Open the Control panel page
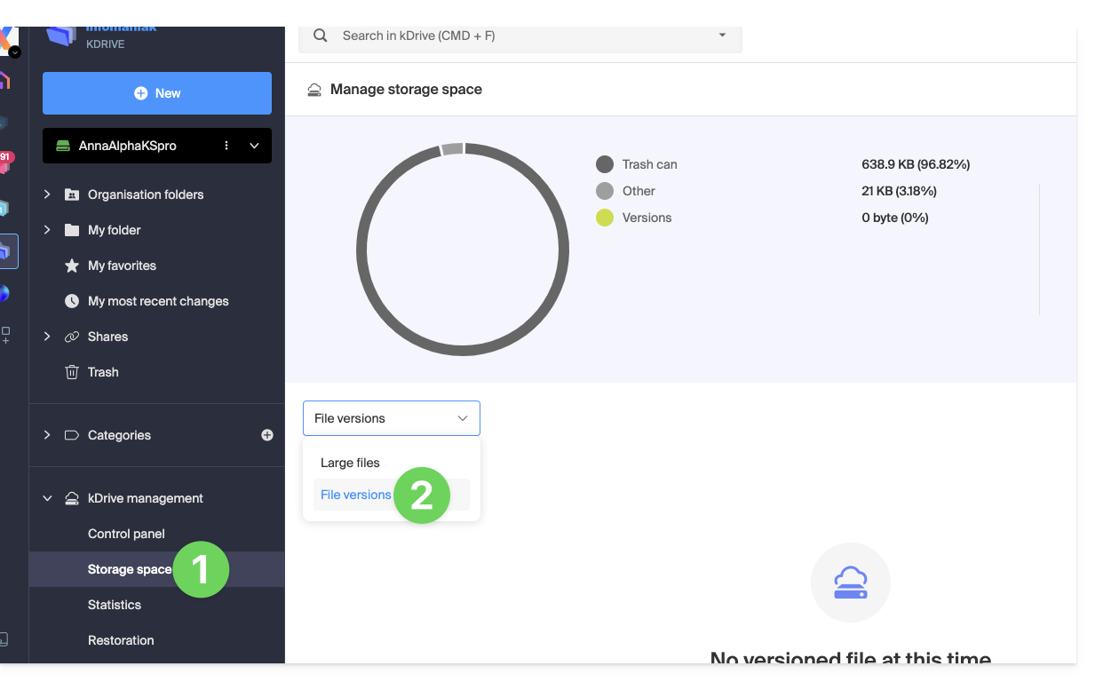This screenshot has width=1103, height=690. pyautogui.click(x=126, y=534)
